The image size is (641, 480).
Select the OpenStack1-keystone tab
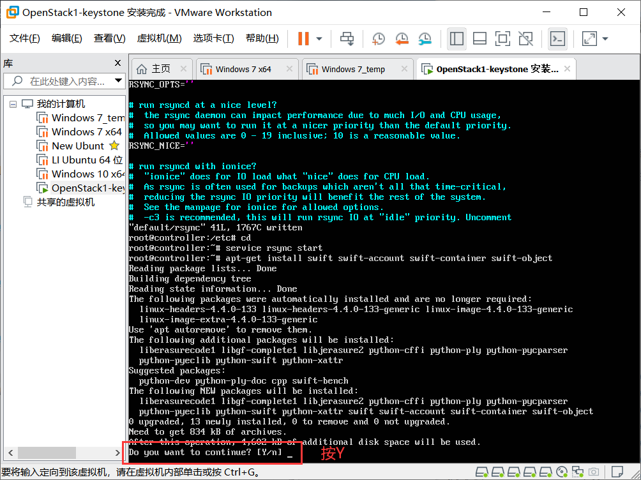[497, 69]
